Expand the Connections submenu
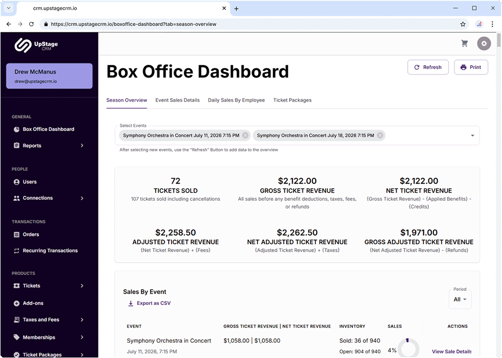502x358 pixels. pos(82,198)
